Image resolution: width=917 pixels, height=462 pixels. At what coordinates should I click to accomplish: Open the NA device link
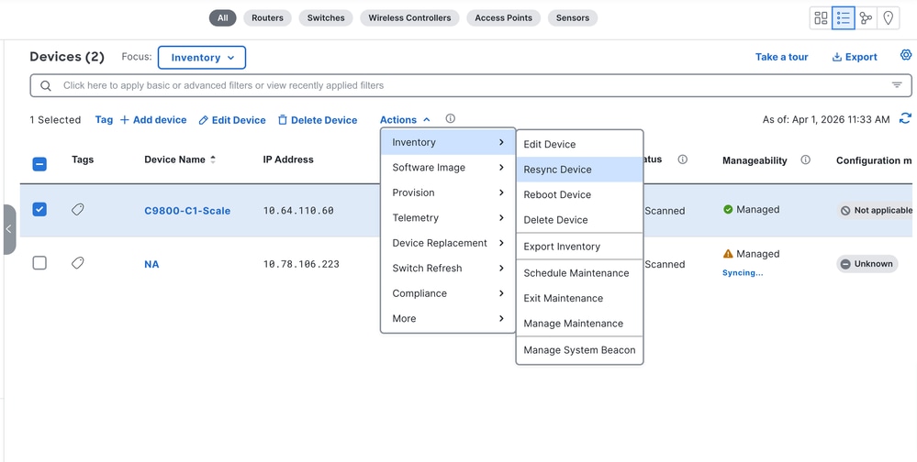tap(151, 264)
